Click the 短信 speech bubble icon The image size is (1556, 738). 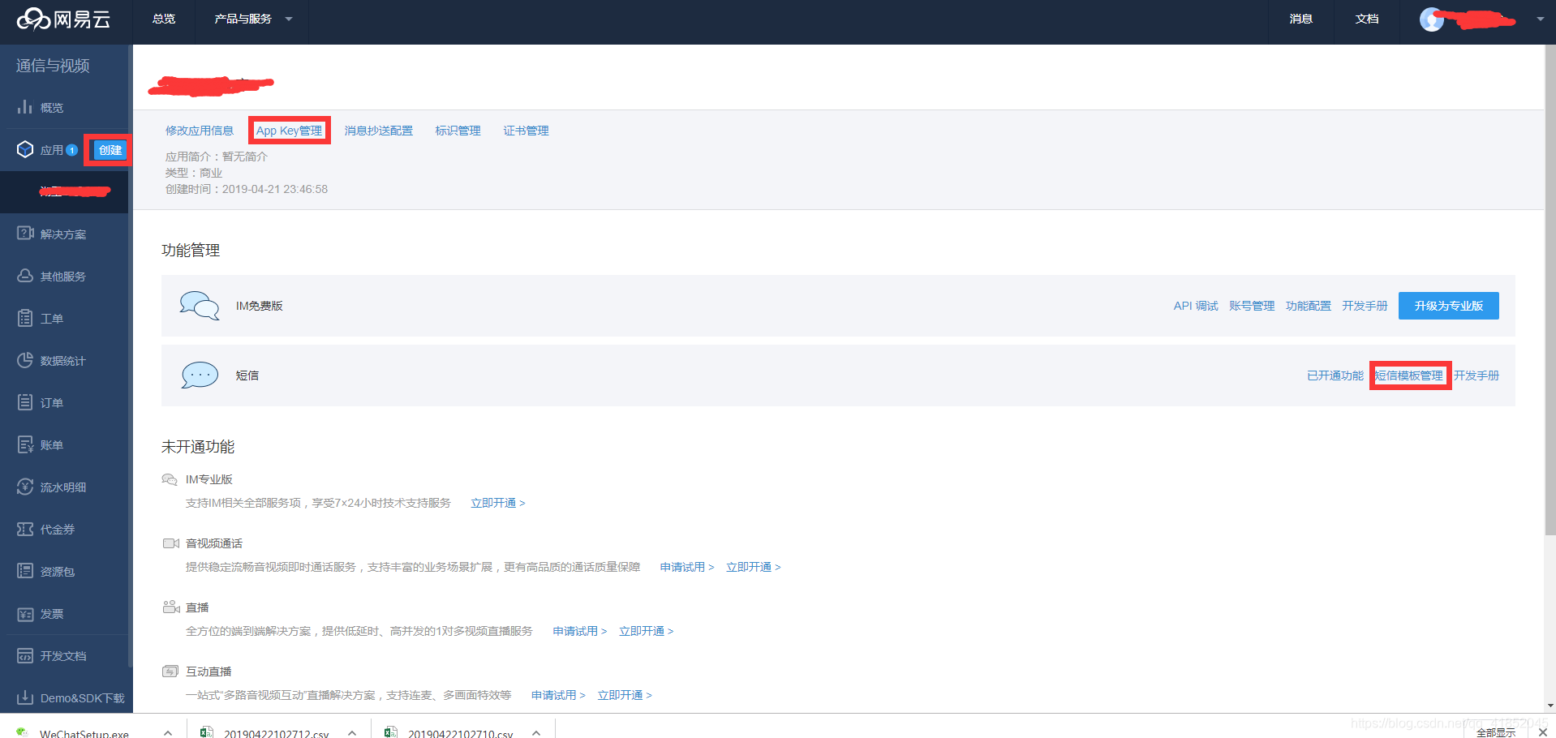click(200, 375)
